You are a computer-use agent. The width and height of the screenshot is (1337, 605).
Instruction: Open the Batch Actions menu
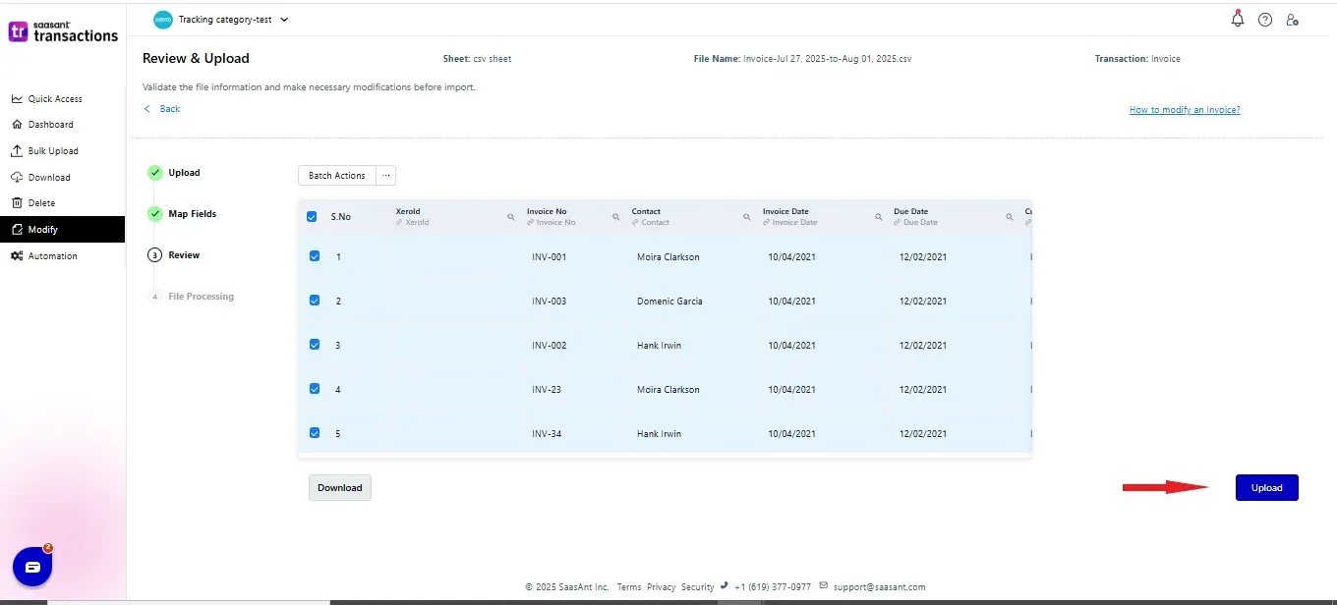pos(336,176)
